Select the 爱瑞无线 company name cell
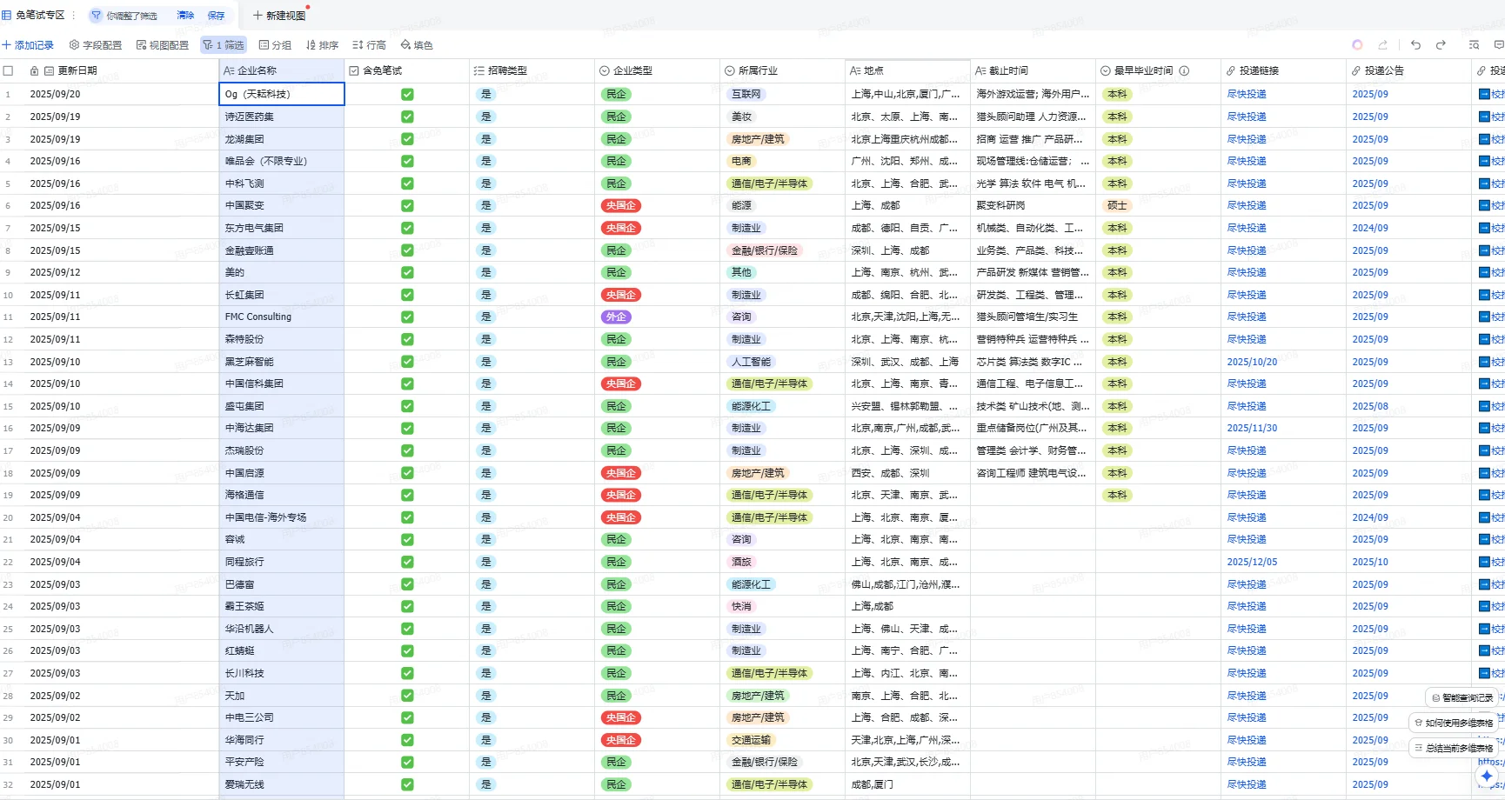This screenshot has height=800, width=1505. point(282,784)
